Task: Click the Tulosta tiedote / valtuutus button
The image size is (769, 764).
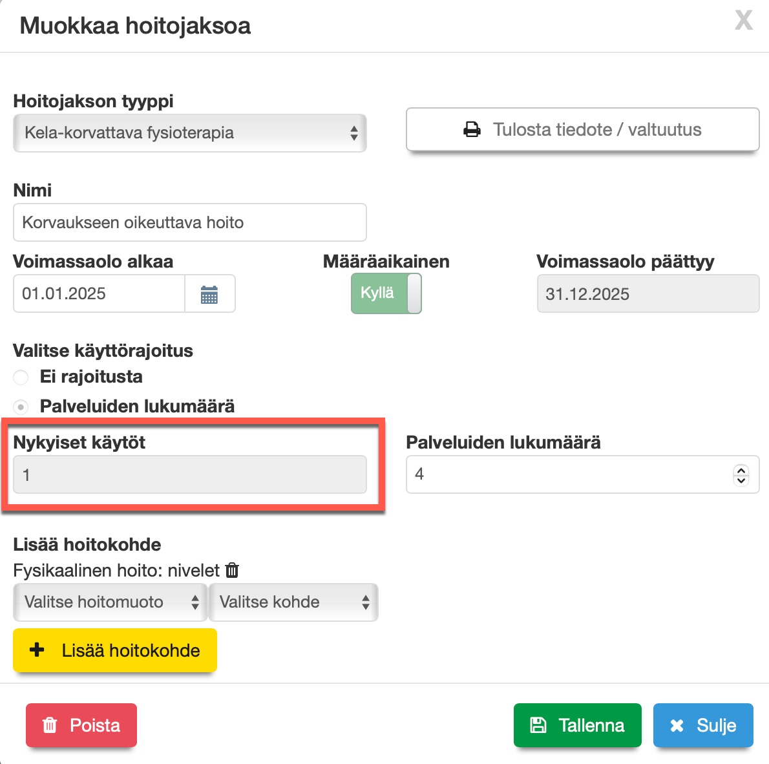Action: [x=582, y=130]
